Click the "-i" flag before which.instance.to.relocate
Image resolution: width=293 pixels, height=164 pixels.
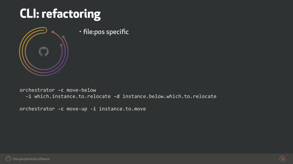[28, 96]
